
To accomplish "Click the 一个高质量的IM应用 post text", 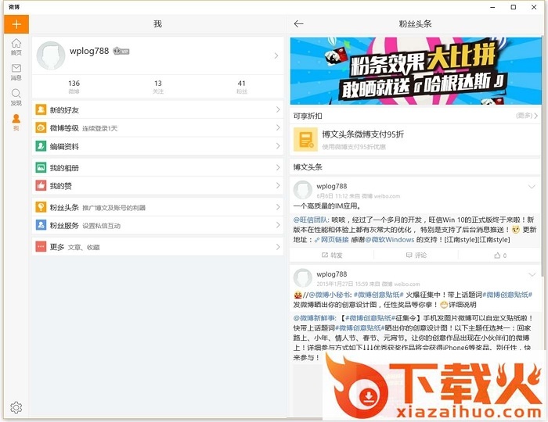I will point(327,206).
